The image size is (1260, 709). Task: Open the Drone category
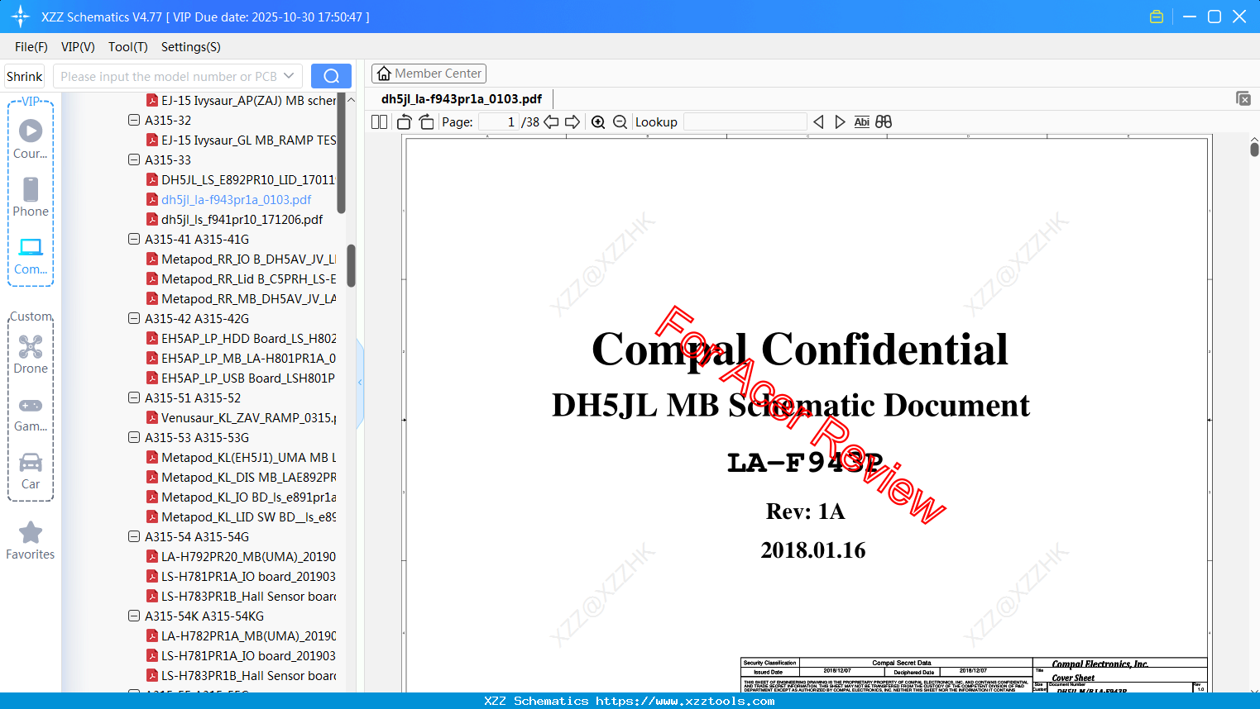tap(31, 354)
